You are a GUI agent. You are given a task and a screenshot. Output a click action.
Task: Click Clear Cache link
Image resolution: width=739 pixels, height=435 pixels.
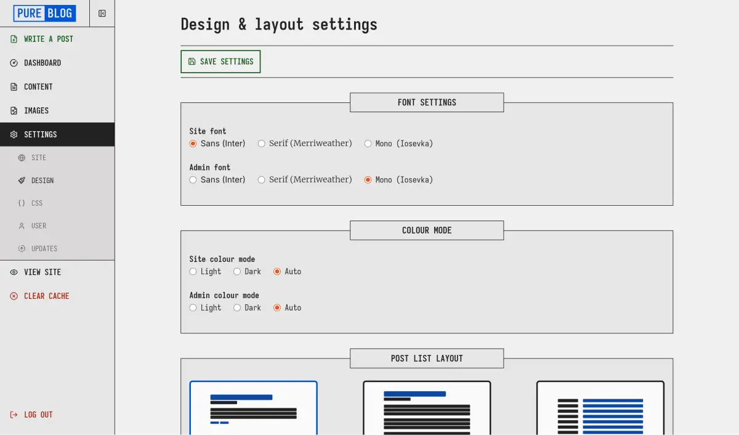click(x=57, y=296)
